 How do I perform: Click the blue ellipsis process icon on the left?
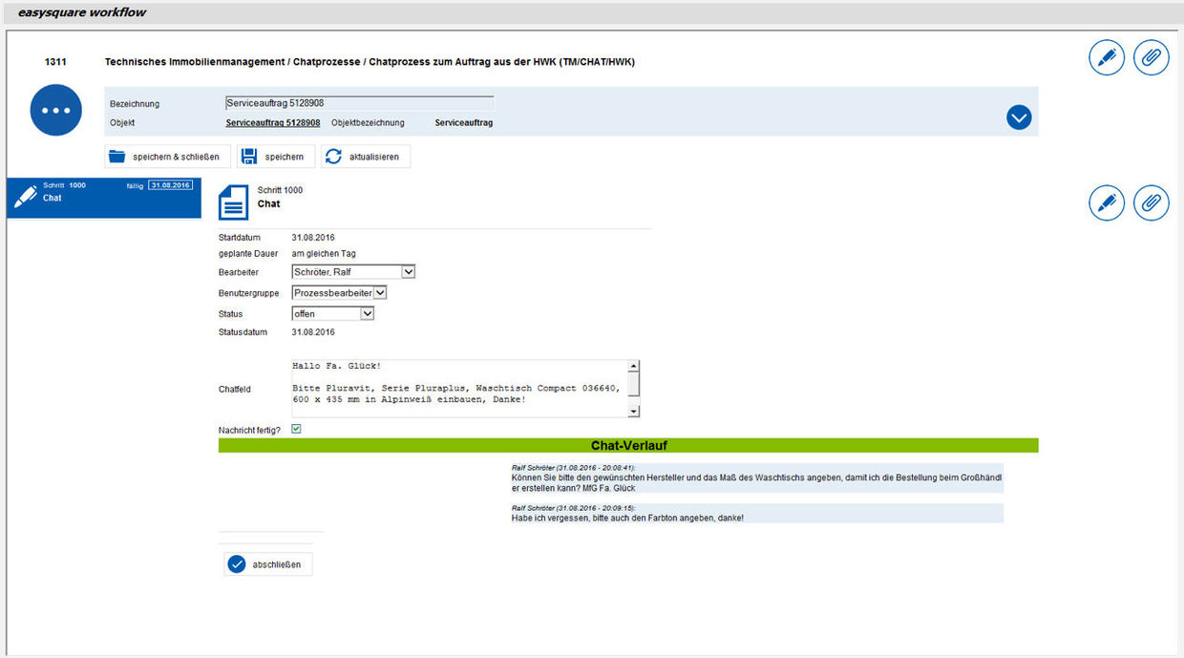point(55,109)
